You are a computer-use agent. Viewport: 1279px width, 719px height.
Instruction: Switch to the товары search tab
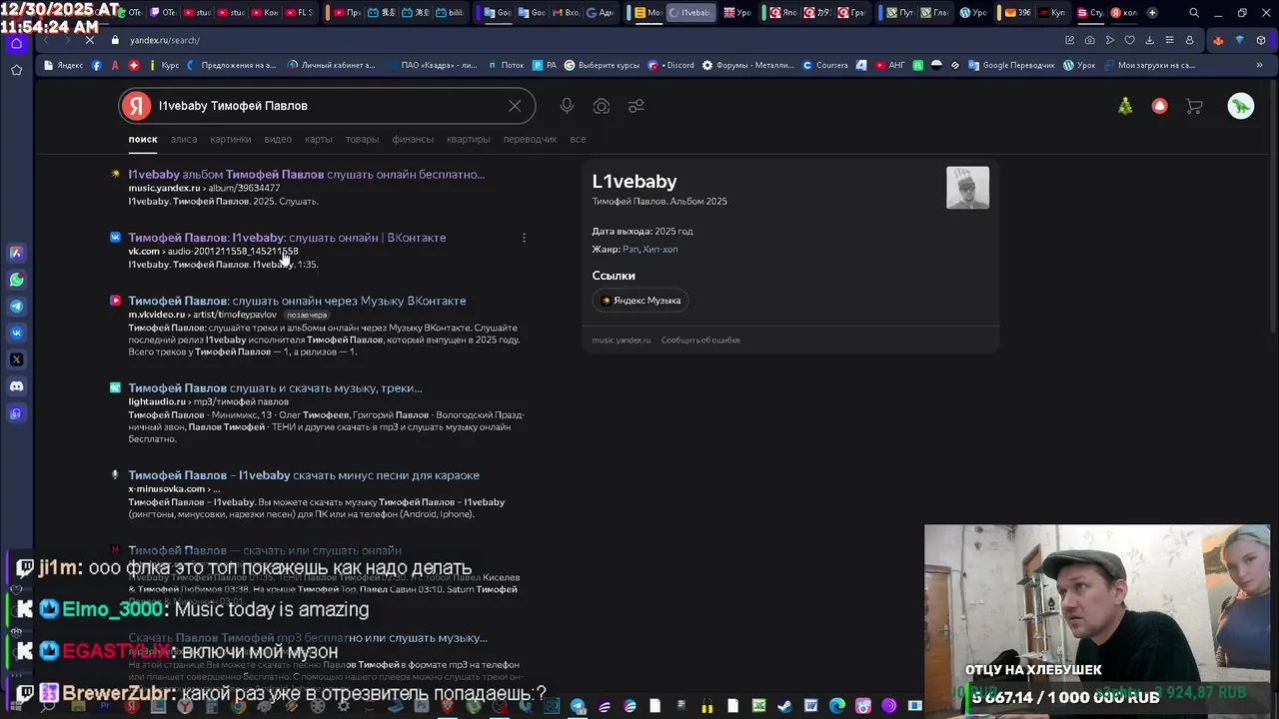(x=362, y=139)
